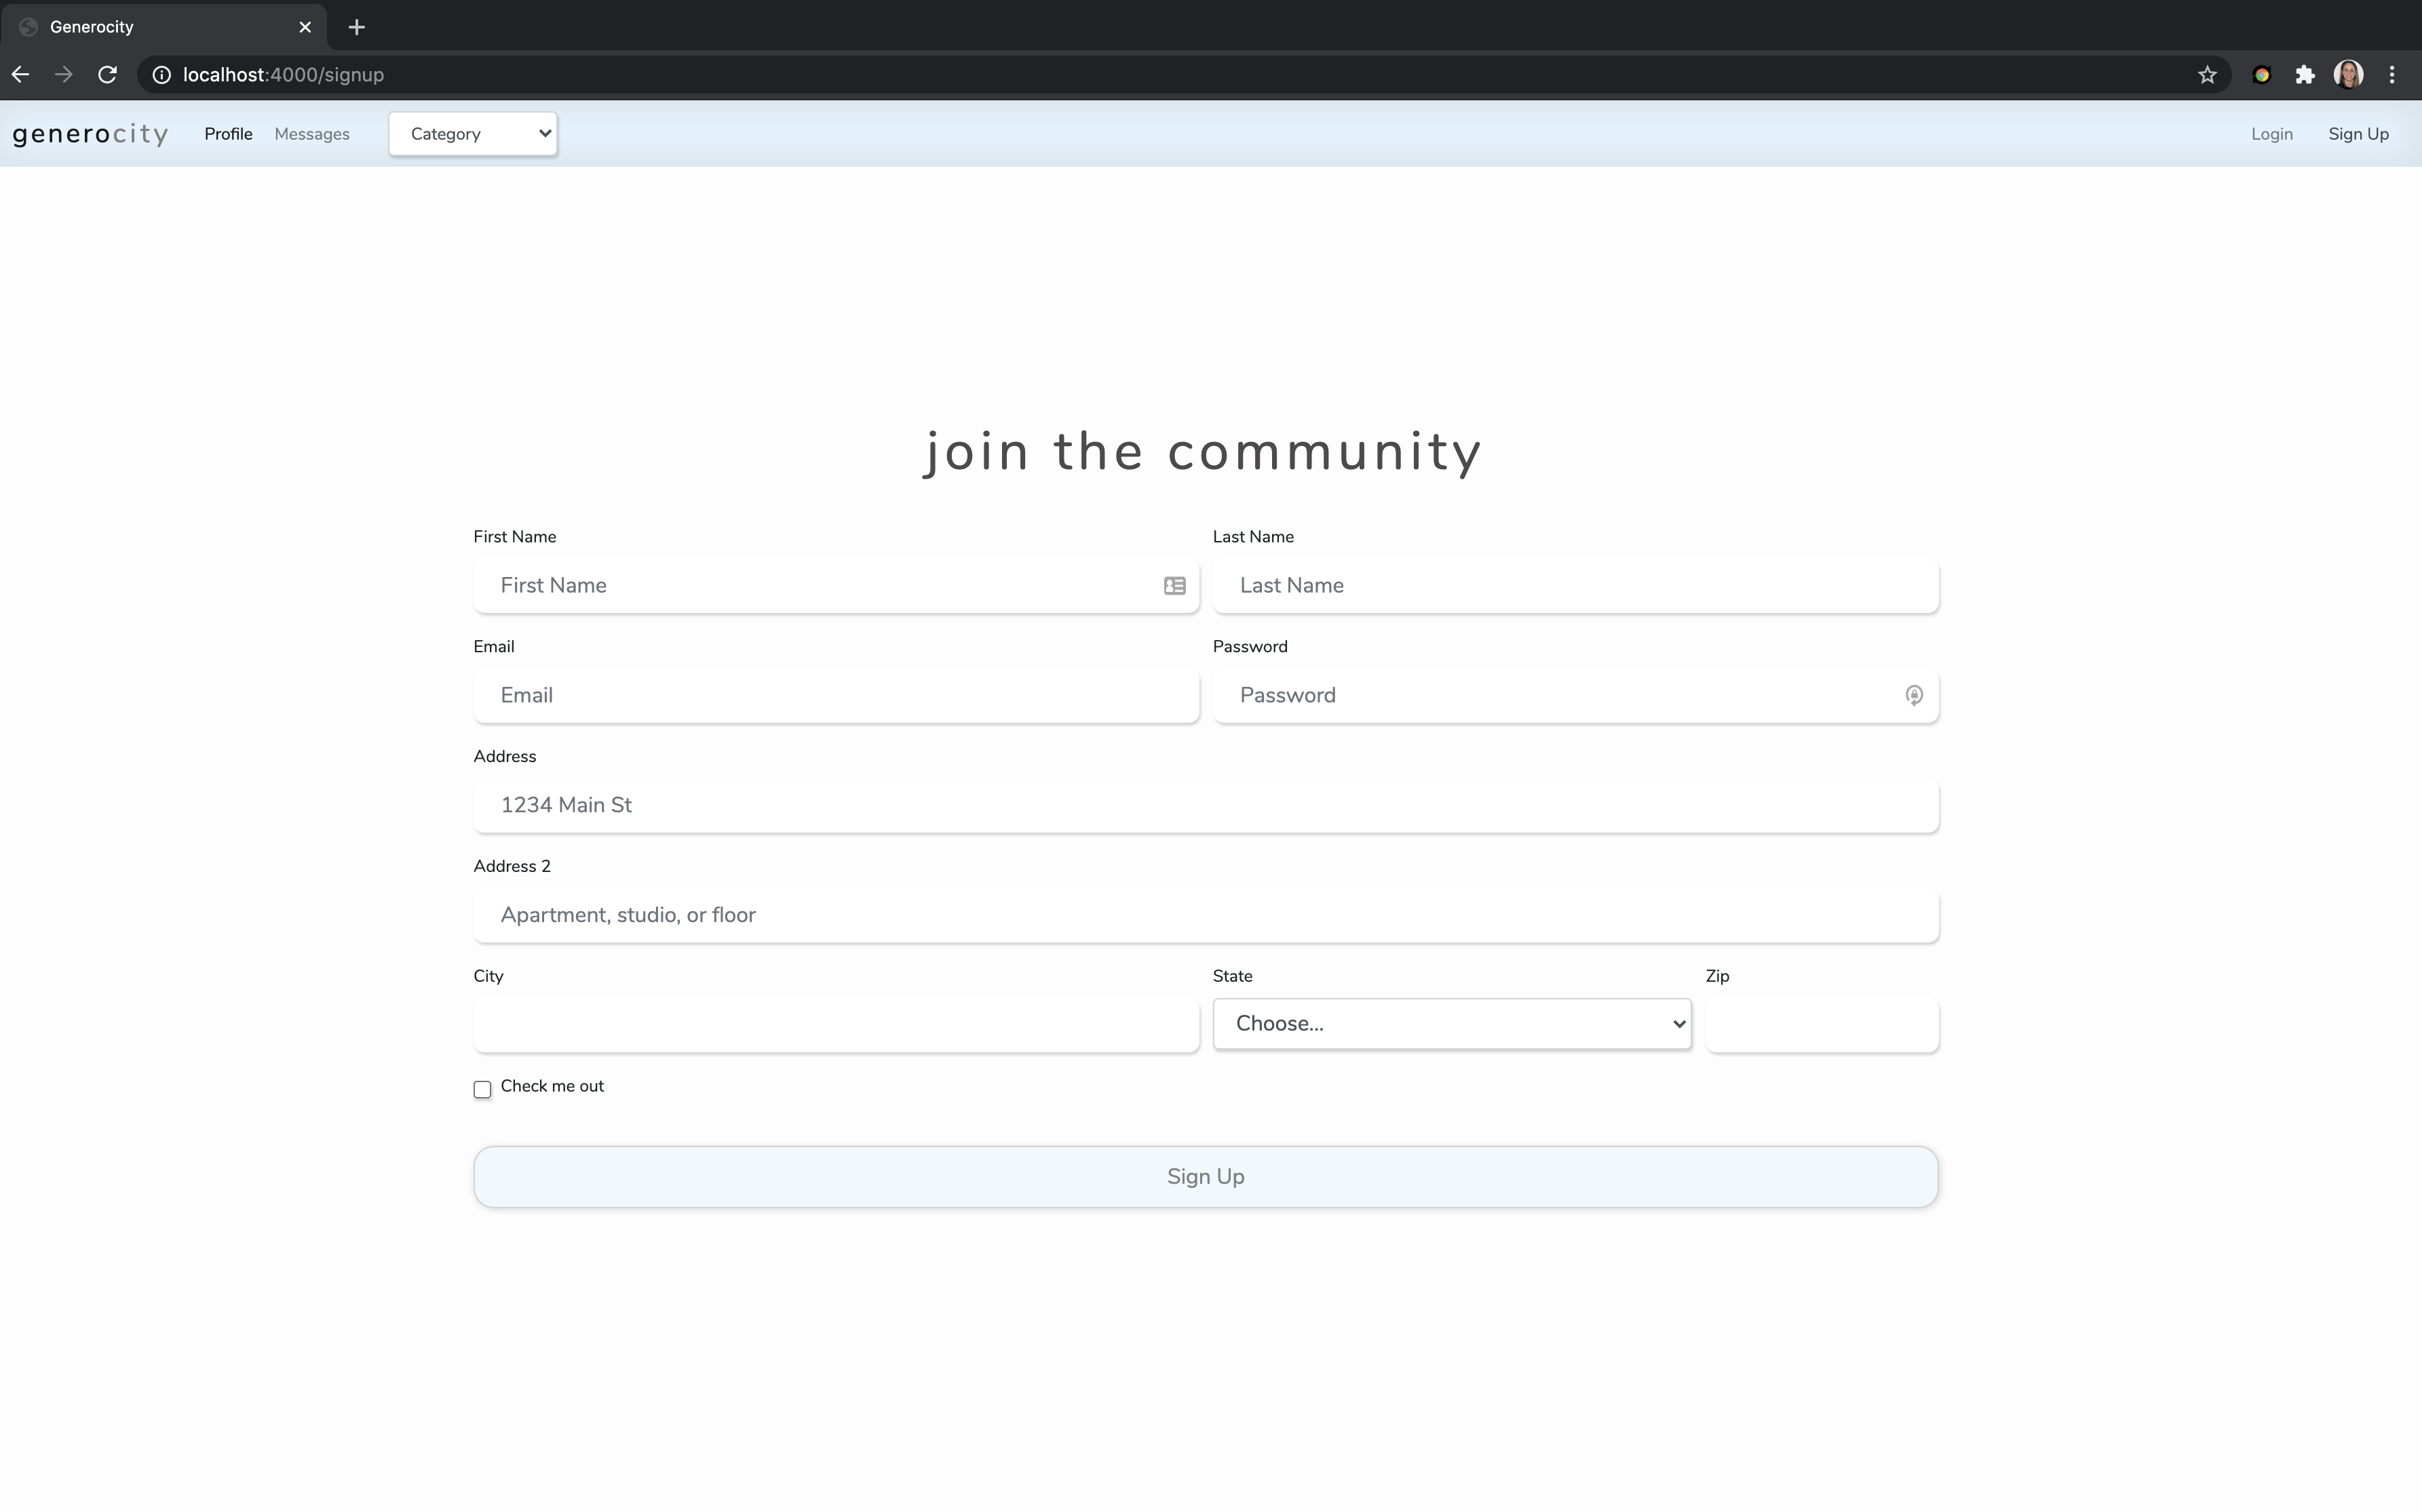Image resolution: width=2422 pixels, height=1512 pixels.
Task: Open the Chrome profile avatar
Action: (x=2348, y=75)
